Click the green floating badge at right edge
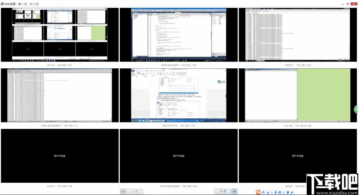359x195 pixels. 356,109
